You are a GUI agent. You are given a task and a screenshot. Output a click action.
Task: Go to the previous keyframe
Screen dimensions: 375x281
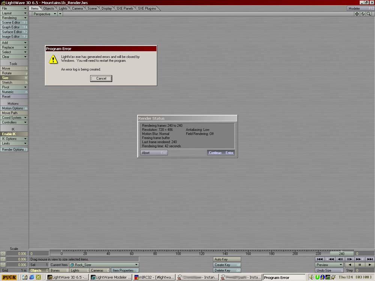click(330, 259)
